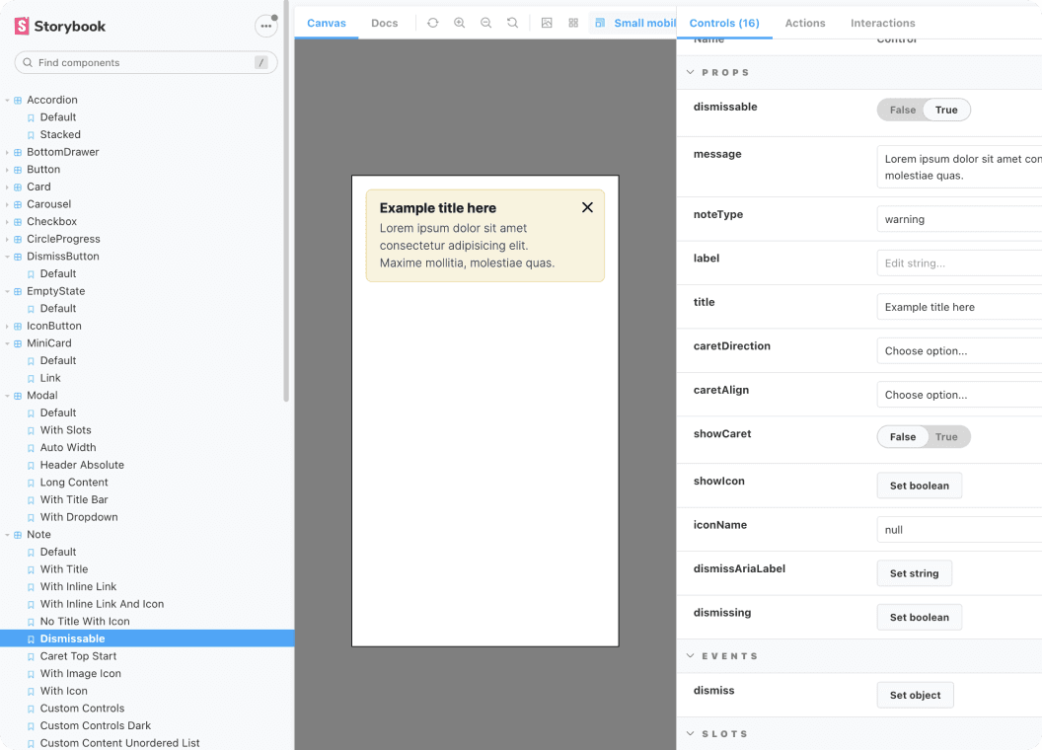The width and height of the screenshot is (1042, 750).
Task: Click the component icon beside Carousel
Action: click(x=18, y=204)
